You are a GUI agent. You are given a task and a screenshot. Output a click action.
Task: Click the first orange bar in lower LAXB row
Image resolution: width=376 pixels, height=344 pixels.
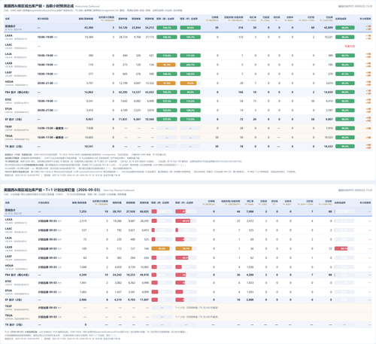(160, 248)
